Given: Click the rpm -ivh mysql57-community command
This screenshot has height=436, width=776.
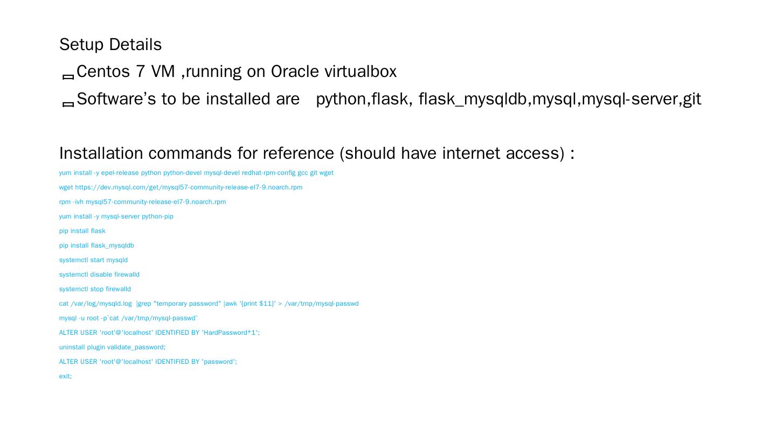Looking at the screenshot, I should 142,202.
